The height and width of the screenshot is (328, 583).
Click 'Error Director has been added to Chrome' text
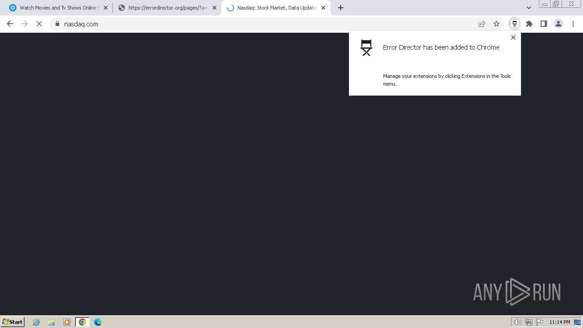coord(441,47)
